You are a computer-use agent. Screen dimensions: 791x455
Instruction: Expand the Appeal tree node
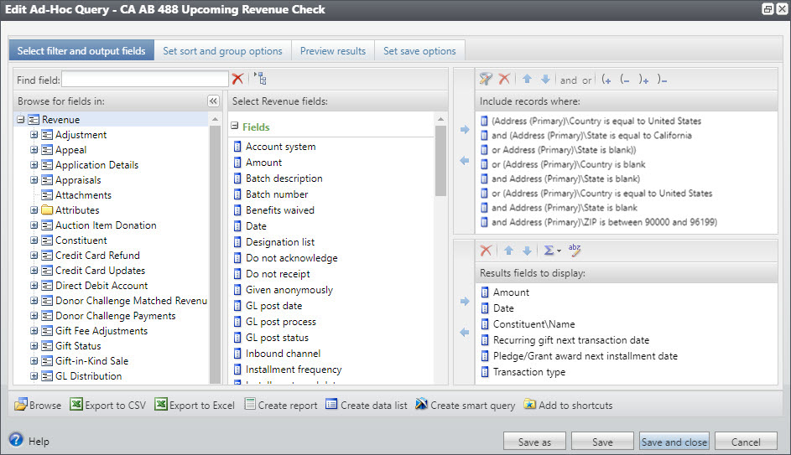coord(34,150)
